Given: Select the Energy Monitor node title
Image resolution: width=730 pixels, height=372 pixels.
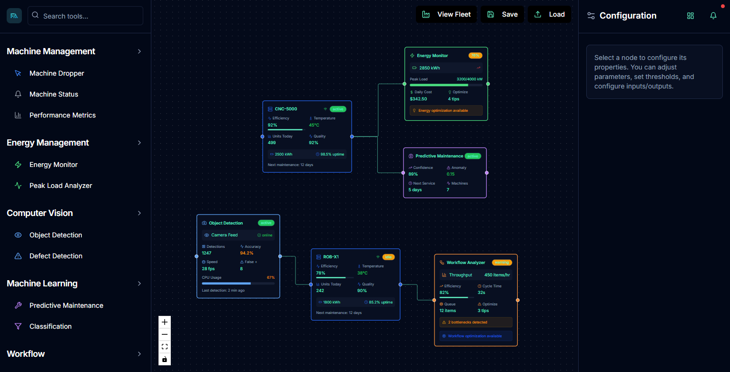Looking at the screenshot, I should coord(432,56).
